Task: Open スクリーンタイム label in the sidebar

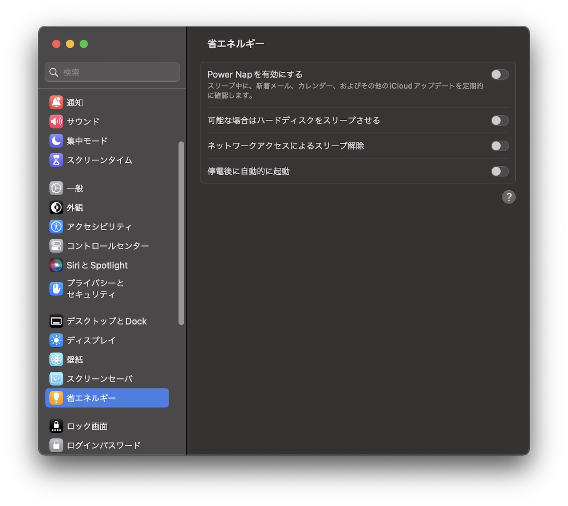Action: tap(99, 160)
